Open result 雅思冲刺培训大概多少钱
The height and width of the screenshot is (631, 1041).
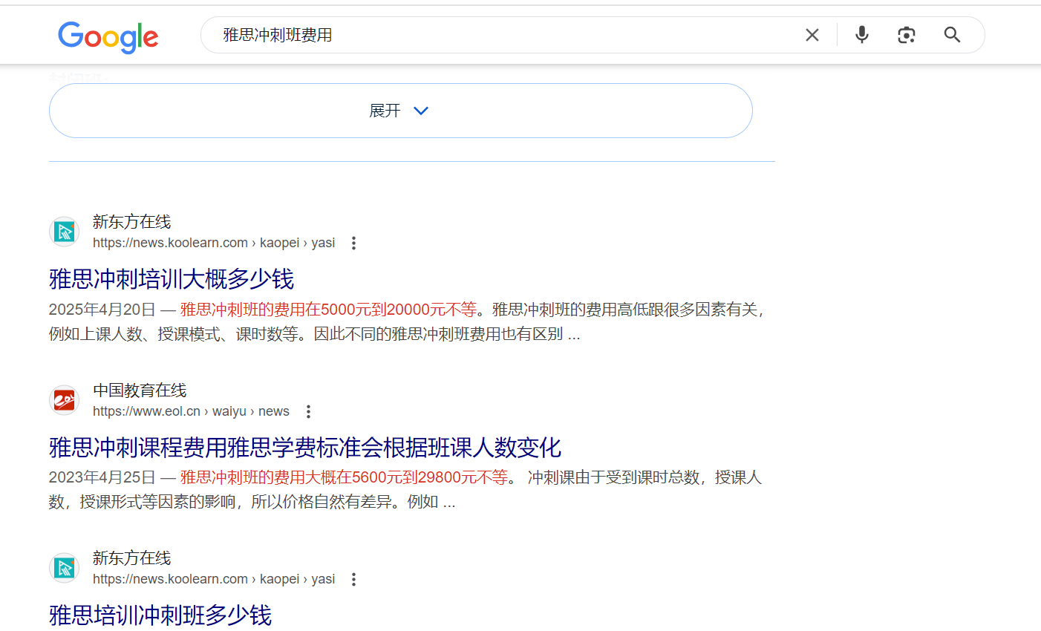(x=172, y=279)
